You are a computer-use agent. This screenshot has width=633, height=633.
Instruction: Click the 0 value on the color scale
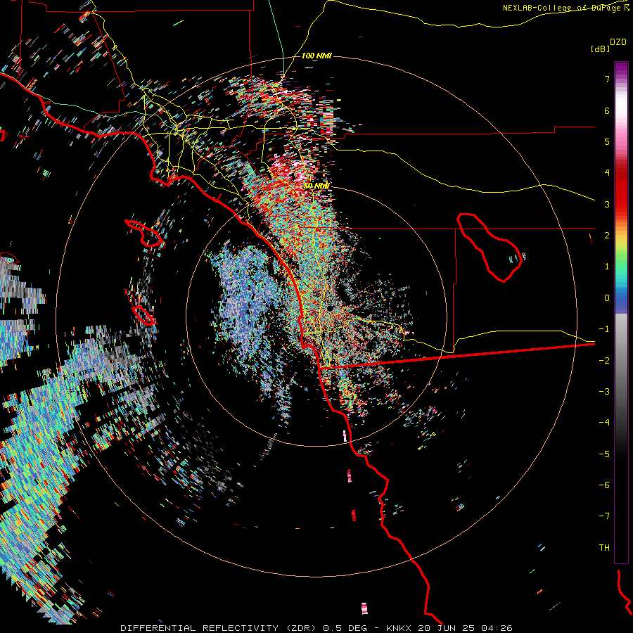pyautogui.click(x=607, y=298)
